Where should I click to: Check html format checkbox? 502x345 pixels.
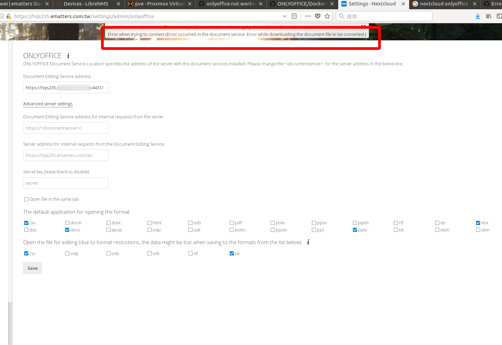pos(149,223)
